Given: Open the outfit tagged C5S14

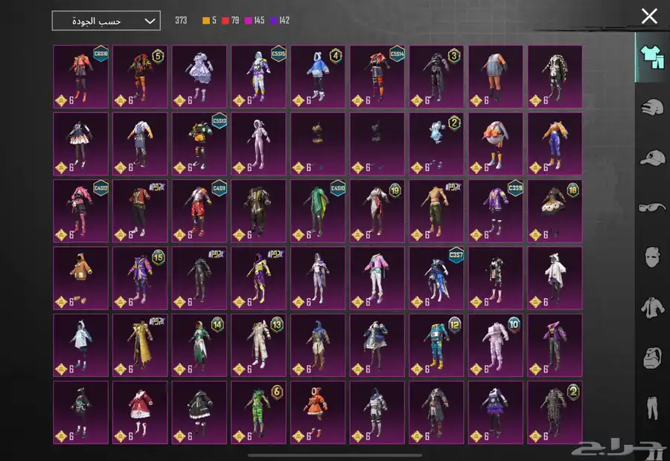Looking at the screenshot, I should click(x=377, y=77).
